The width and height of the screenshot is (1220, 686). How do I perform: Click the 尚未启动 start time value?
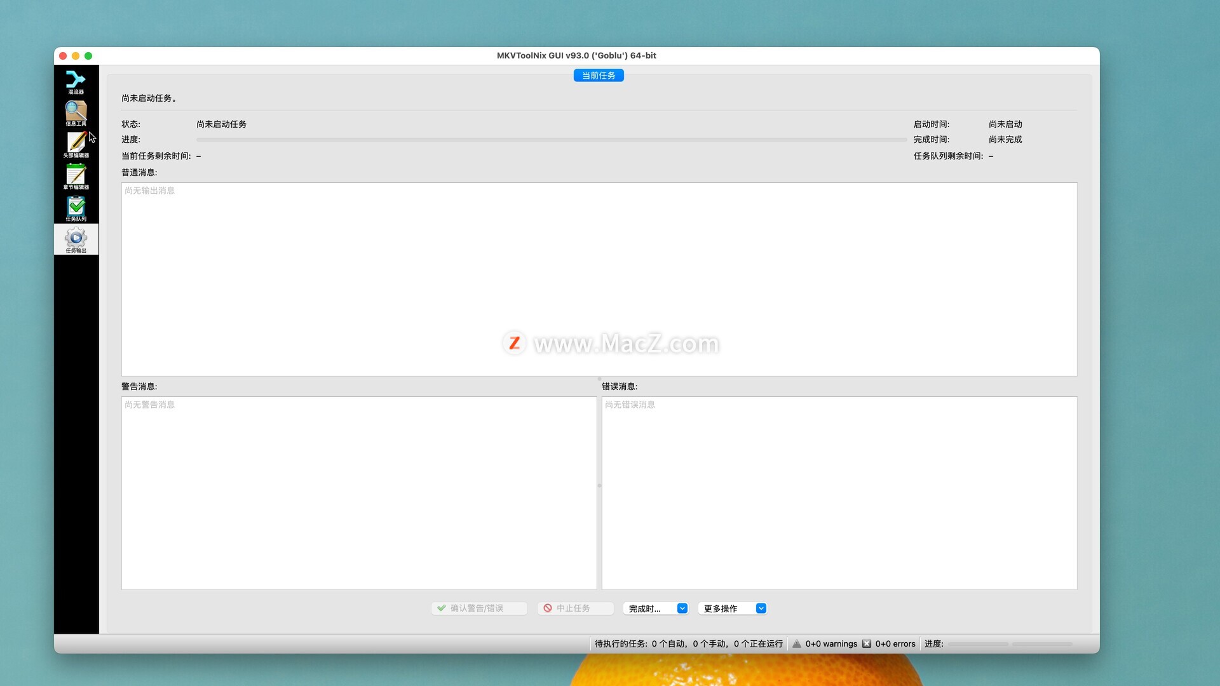point(1005,124)
